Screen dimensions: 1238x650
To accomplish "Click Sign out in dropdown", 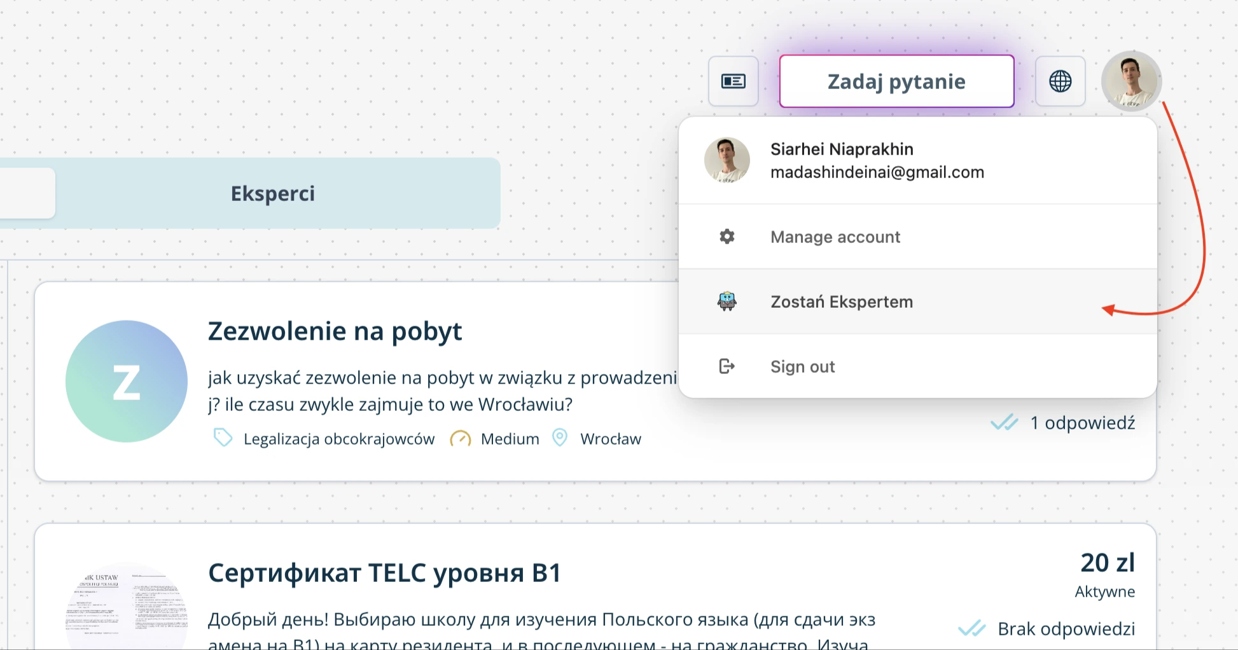I will [802, 367].
